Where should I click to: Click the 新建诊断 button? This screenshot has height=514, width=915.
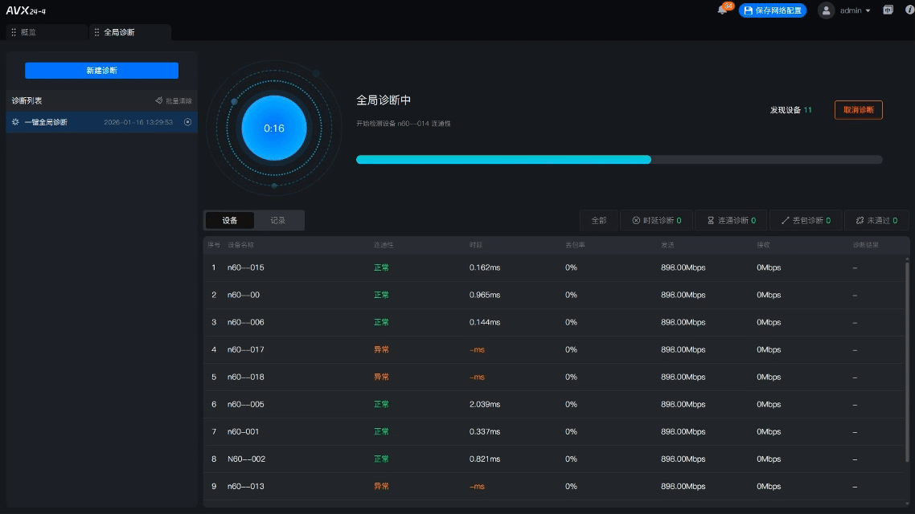(x=101, y=71)
